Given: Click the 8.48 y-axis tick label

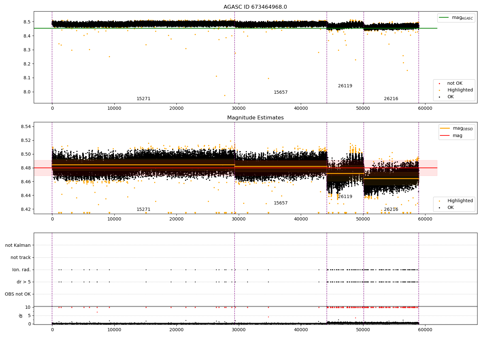Looking at the screenshot, I should 25,168.
